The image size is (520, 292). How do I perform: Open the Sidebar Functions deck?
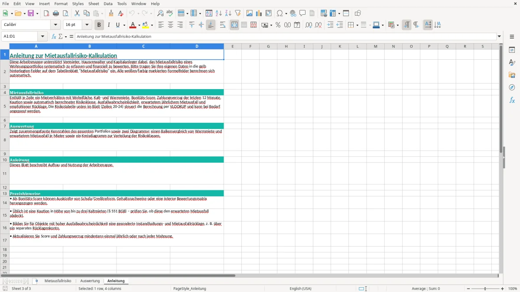(x=512, y=100)
